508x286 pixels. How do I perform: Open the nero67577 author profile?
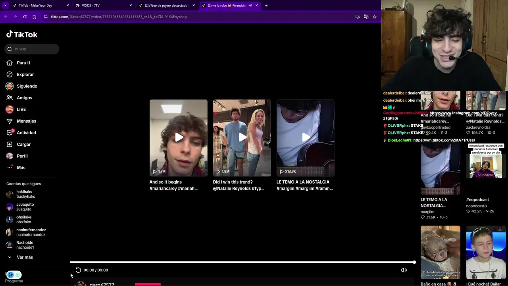(x=102, y=284)
